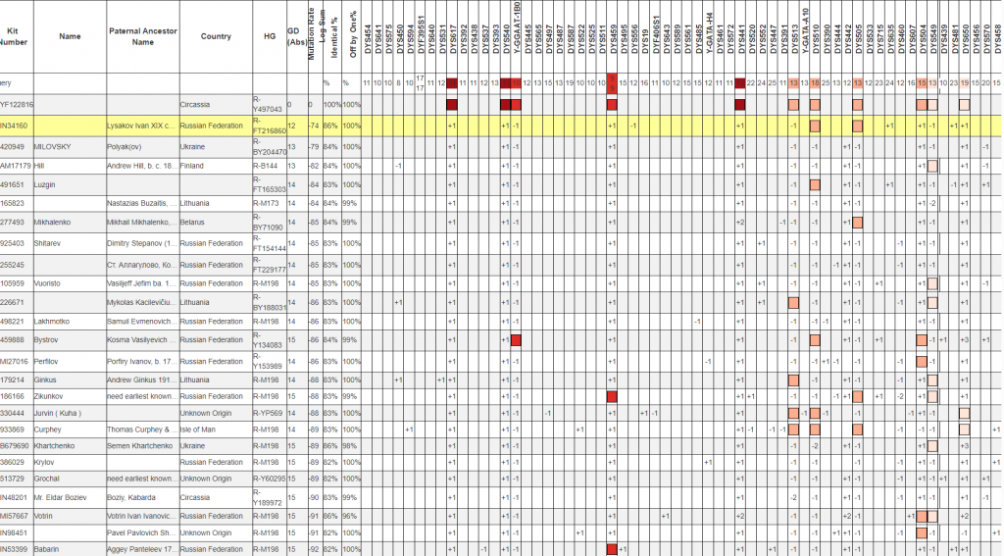The height and width of the screenshot is (556, 1004).
Task: Click the red marker cell in the Bystrov row
Action: coord(516,339)
